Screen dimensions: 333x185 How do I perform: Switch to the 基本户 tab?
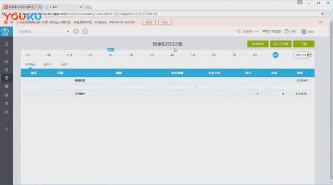coord(48,64)
